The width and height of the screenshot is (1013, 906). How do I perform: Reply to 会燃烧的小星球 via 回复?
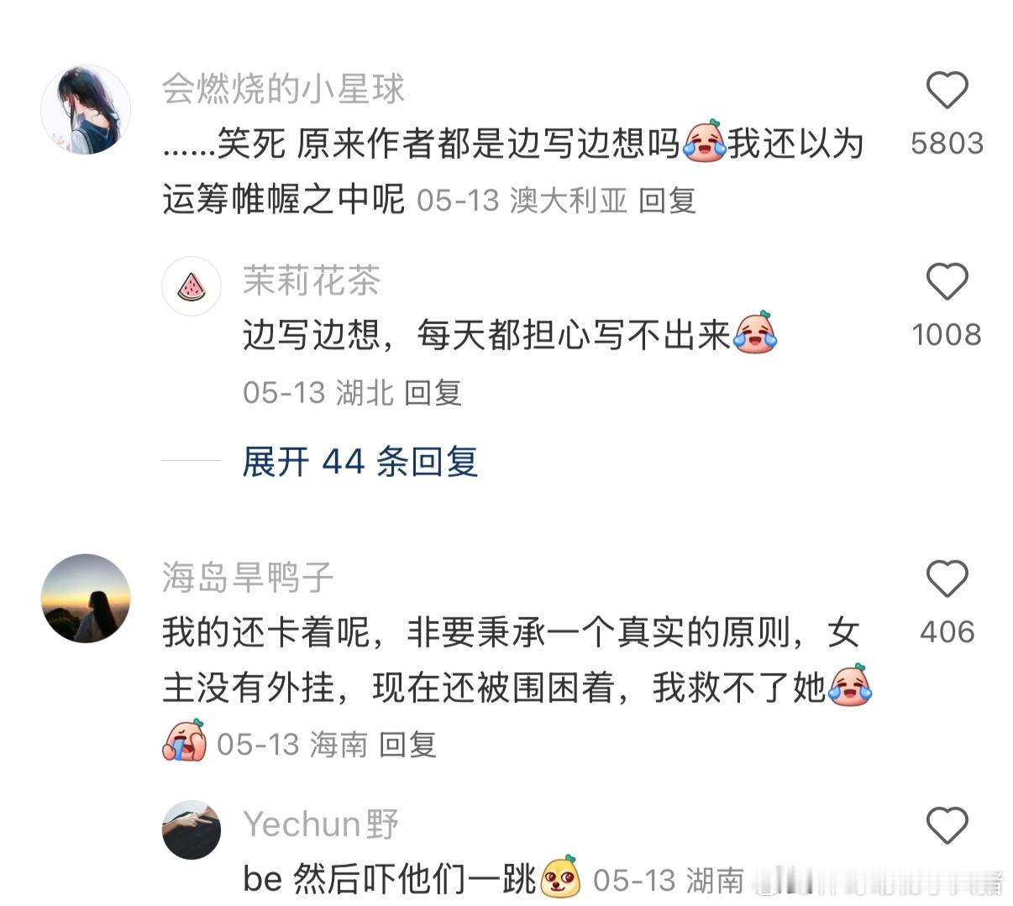tap(667, 200)
